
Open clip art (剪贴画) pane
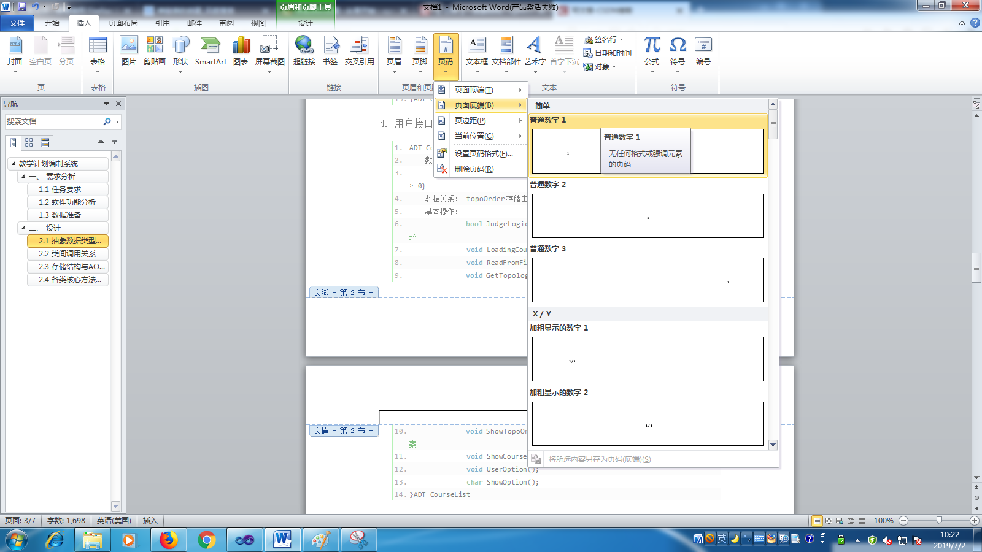pos(155,52)
